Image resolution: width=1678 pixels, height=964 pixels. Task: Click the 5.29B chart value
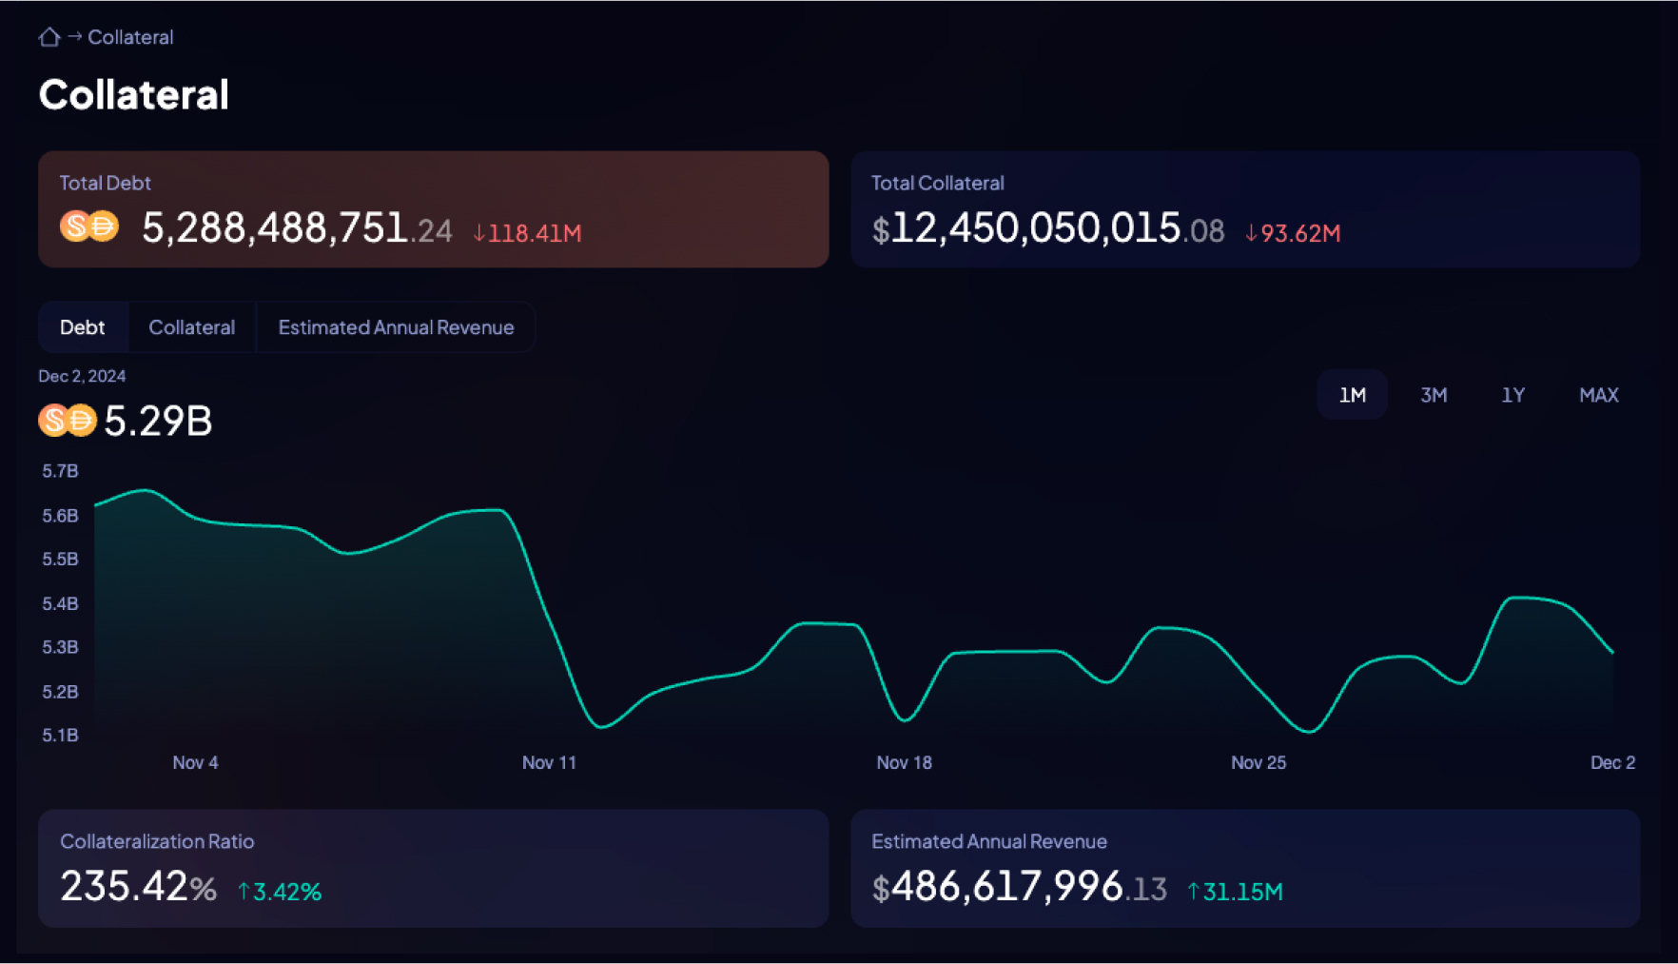coord(158,421)
